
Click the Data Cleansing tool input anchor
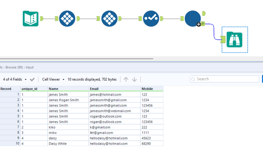tap(140, 19)
